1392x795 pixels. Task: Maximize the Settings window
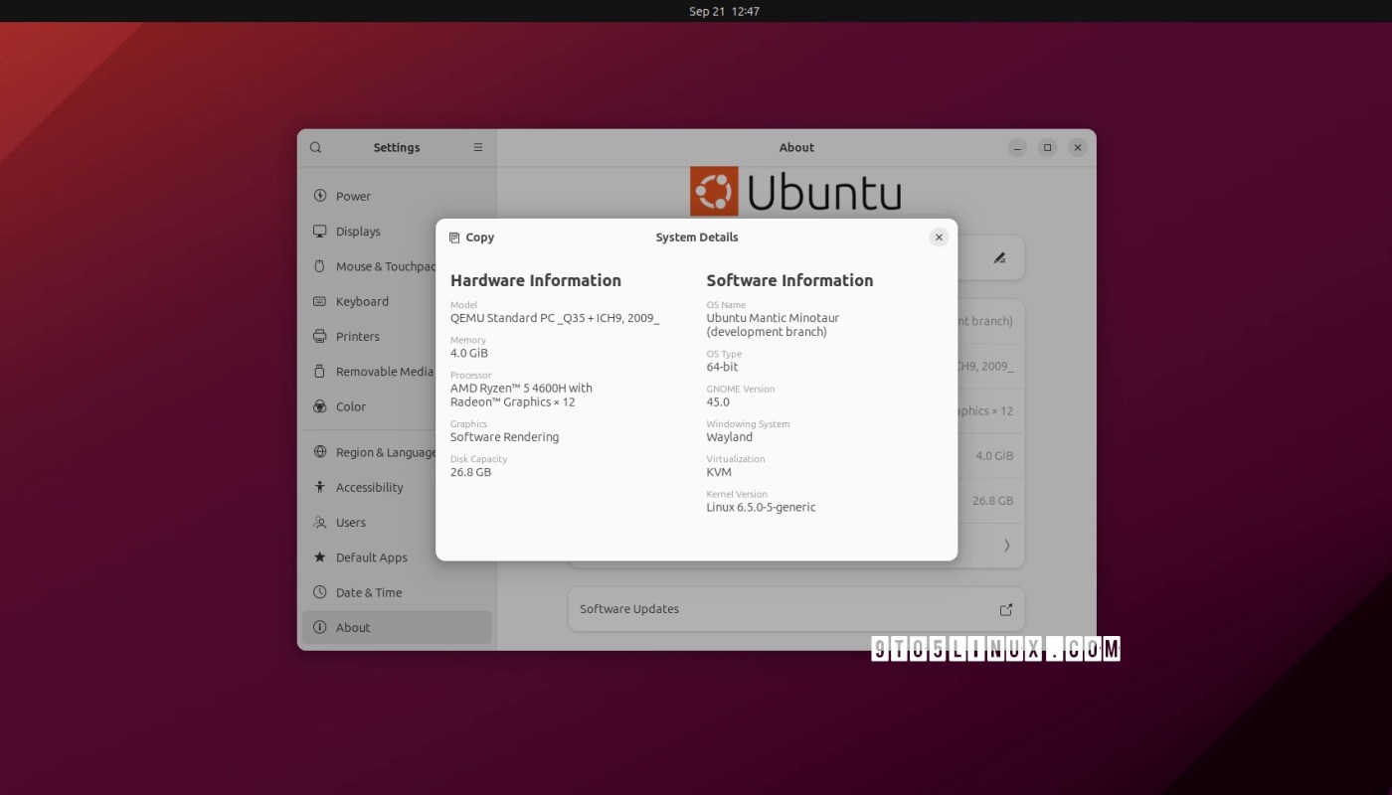click(x=1047, y=147)
